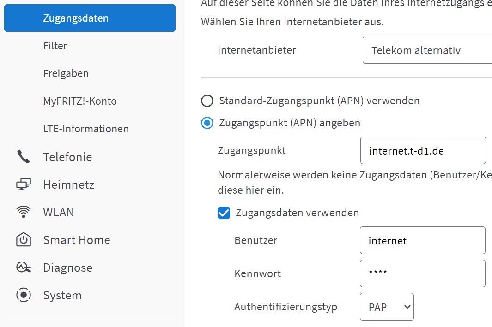
Task: Open the Authentifizierungstyp PAP dropdown
Action: tap(387, 307)
